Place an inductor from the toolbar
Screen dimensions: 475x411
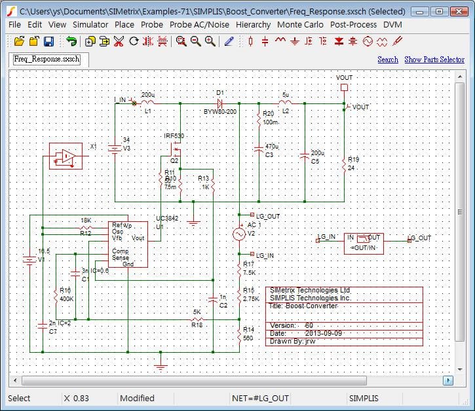[280, 41]
